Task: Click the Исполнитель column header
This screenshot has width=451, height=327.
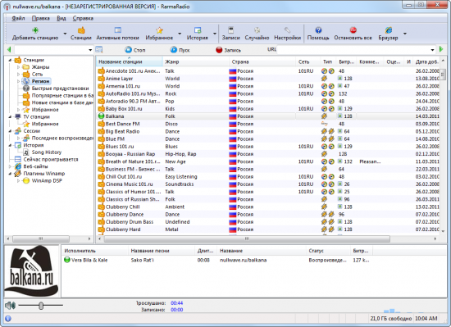Action: 95,251
